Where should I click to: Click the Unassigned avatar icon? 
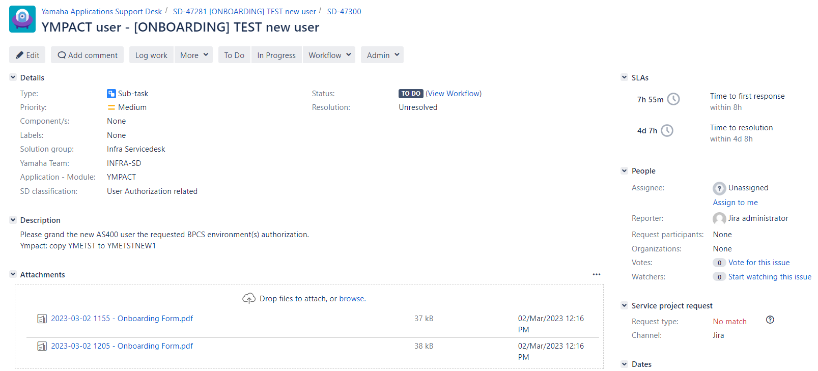719,188
